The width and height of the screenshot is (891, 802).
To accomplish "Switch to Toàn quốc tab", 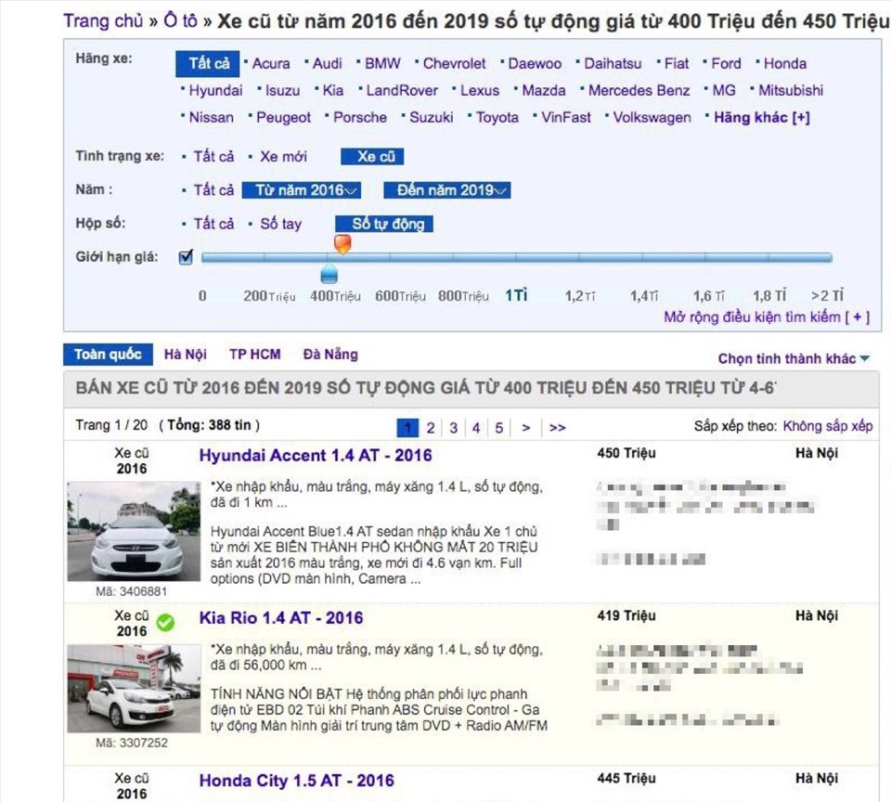I will (x=108, y=354).
